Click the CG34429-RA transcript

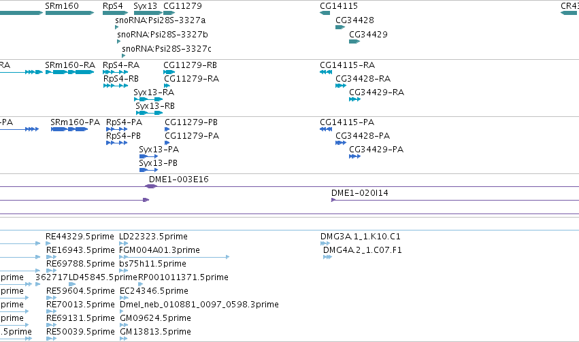point(355,99)
